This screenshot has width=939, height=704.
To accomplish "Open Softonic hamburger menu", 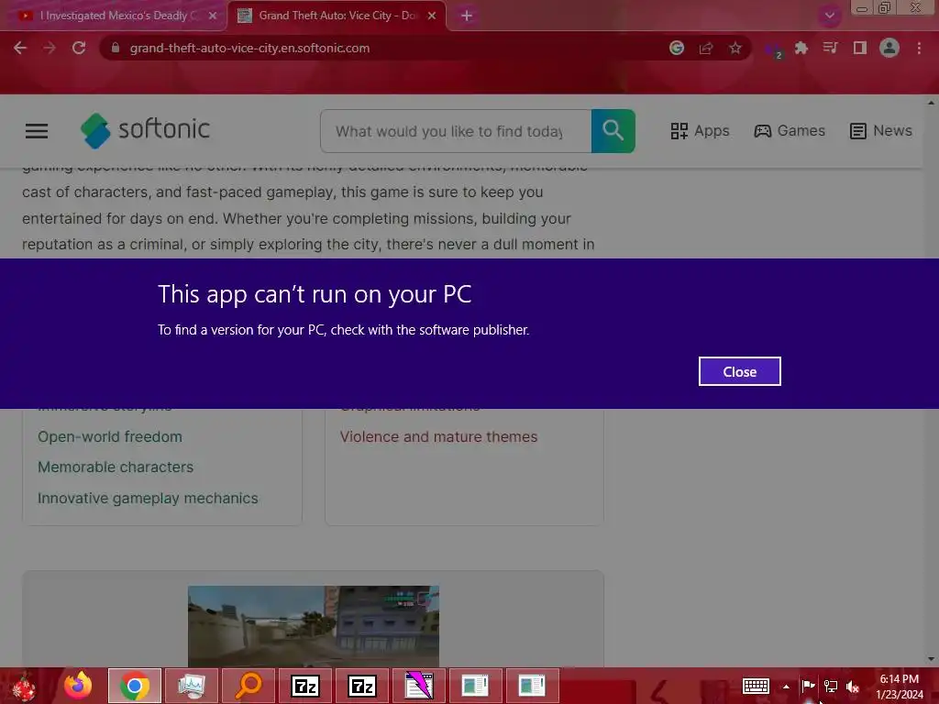I will 37,130.
